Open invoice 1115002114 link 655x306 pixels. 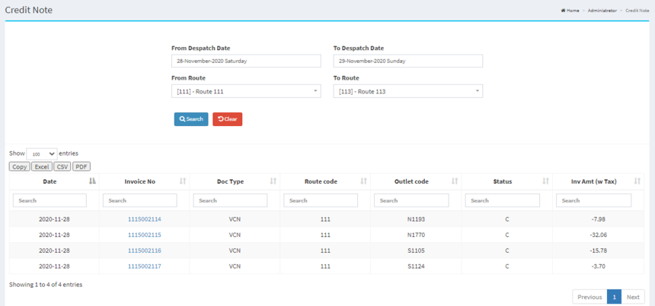pos(144,219)
